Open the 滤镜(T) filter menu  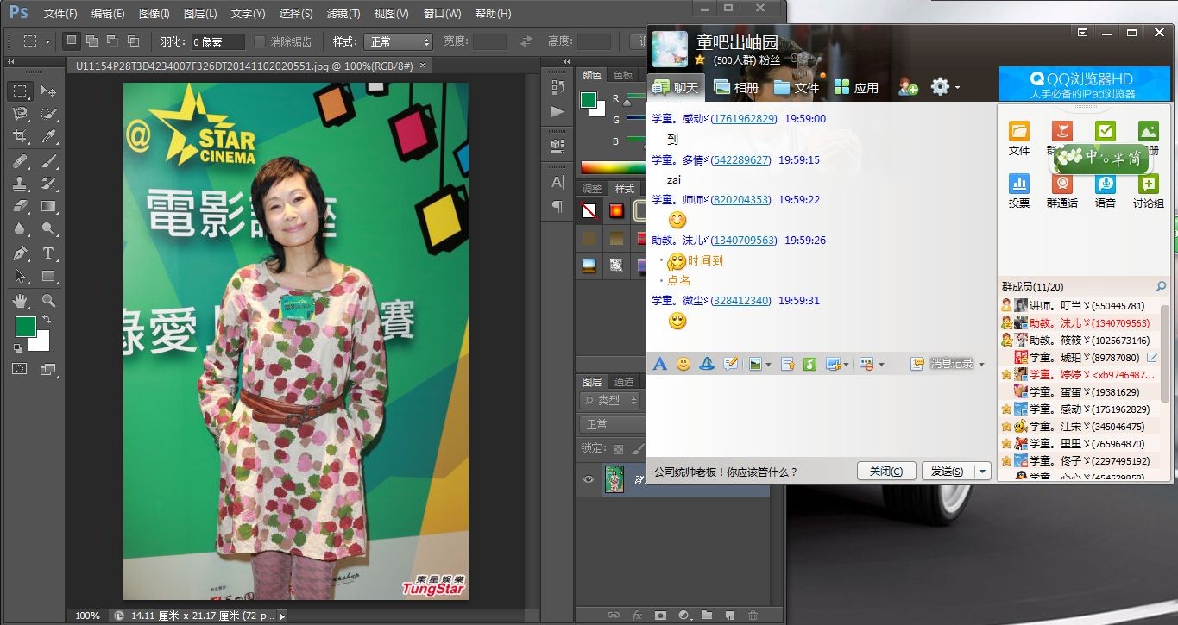343,14
